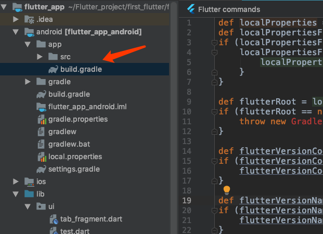The width and height of the screenshot is (323, 234).
Task: Click flutterVersionCode reference on line 14
Action: [281, 151]
